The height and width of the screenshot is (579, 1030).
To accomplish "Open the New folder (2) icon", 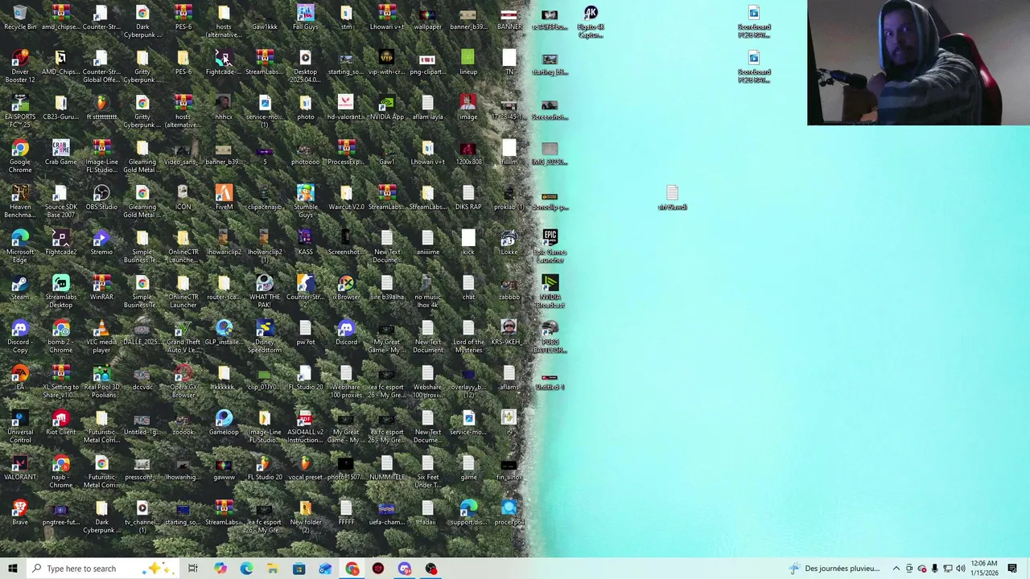I will [305, 517].
